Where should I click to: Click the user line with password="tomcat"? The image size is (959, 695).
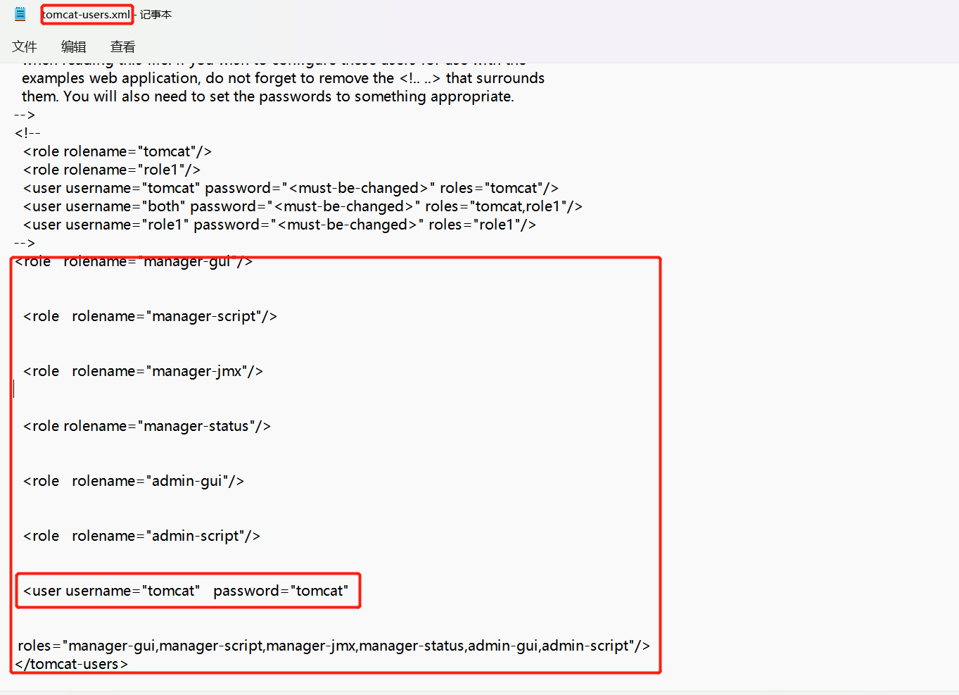(186, 591)
